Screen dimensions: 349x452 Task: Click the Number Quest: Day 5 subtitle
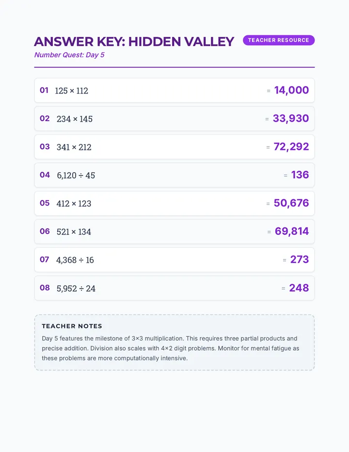point(69,55)
